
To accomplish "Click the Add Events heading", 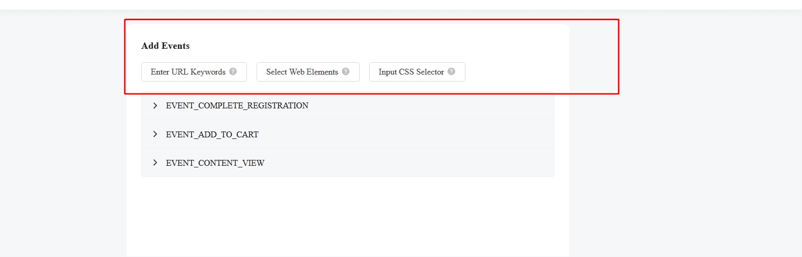I will pos(165,46).
